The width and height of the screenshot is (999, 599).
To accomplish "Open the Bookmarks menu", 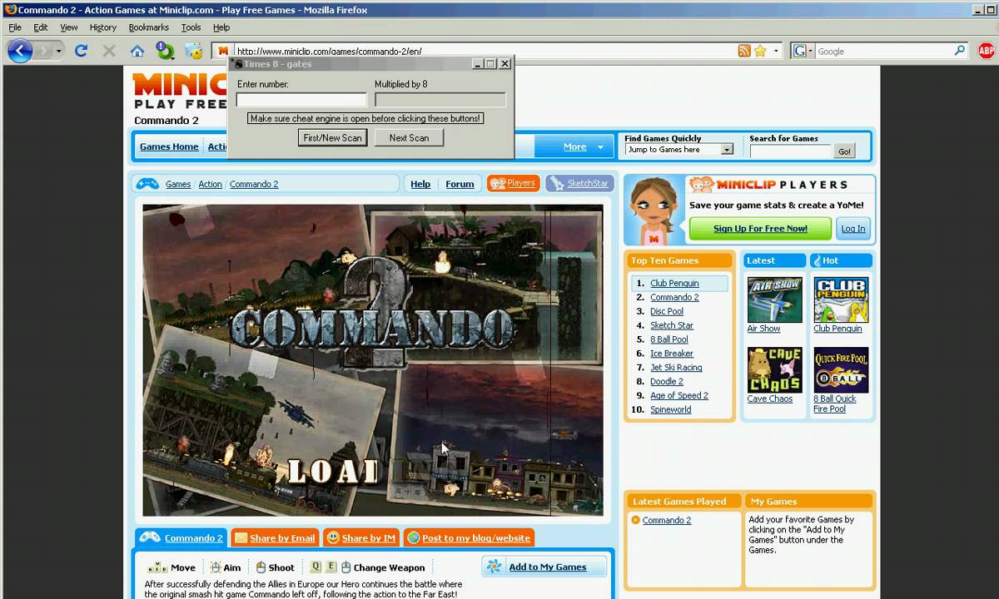I will 149,27.
